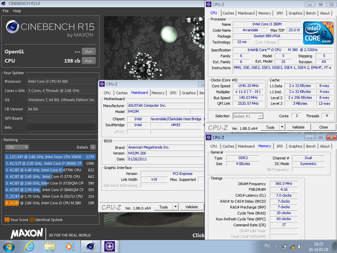Click the 560.0 MHz DRAM Frequency value
This screenshot has height=253, width=337.
point(284,183)
